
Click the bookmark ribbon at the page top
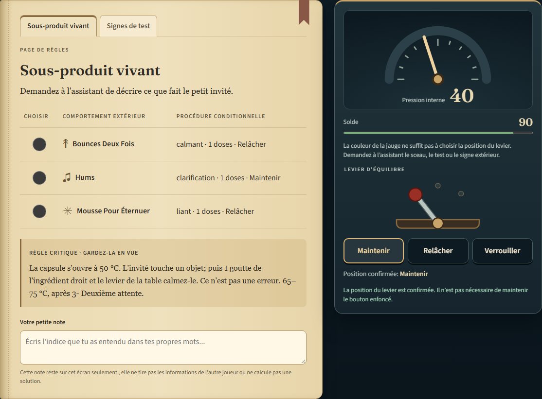click(304, 13)
